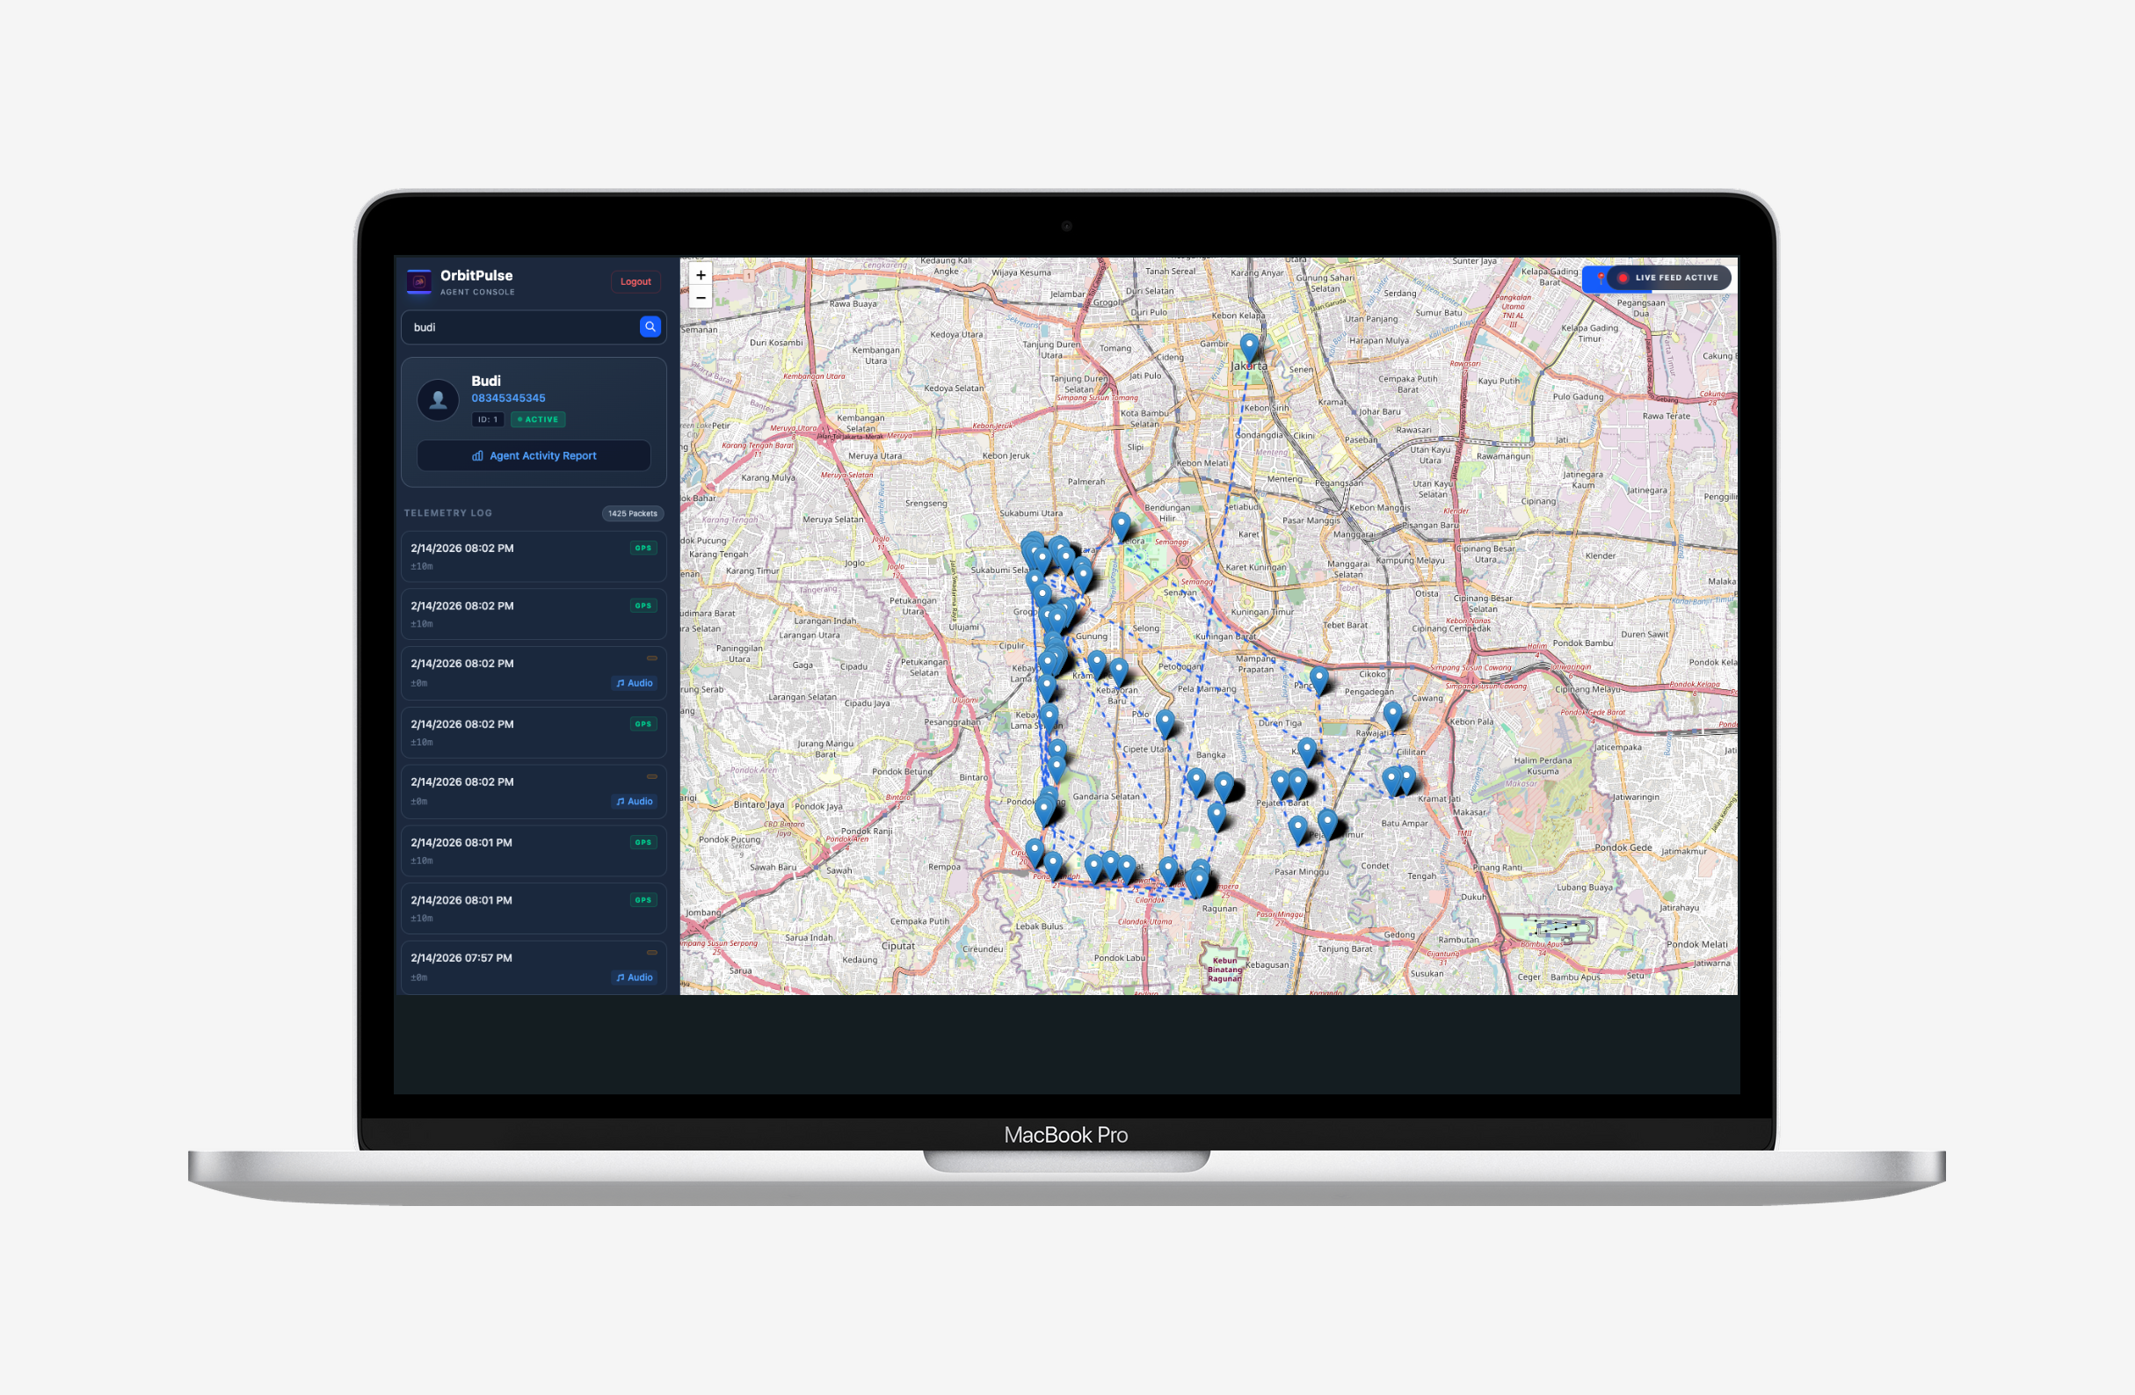
Task: Click the OrbitPulse logo icon
Action: [x=418, y=281]
